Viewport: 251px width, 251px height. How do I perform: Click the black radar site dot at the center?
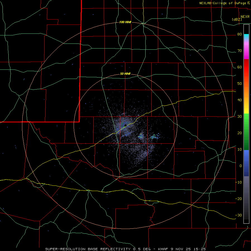point(126,125)
